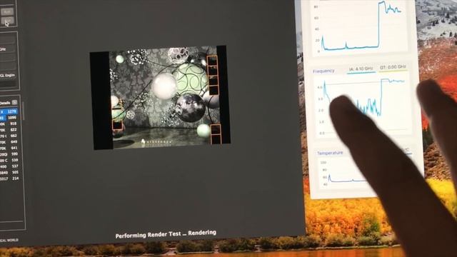Select the ranking row scoring 822
457x257 pixels.
9,130
